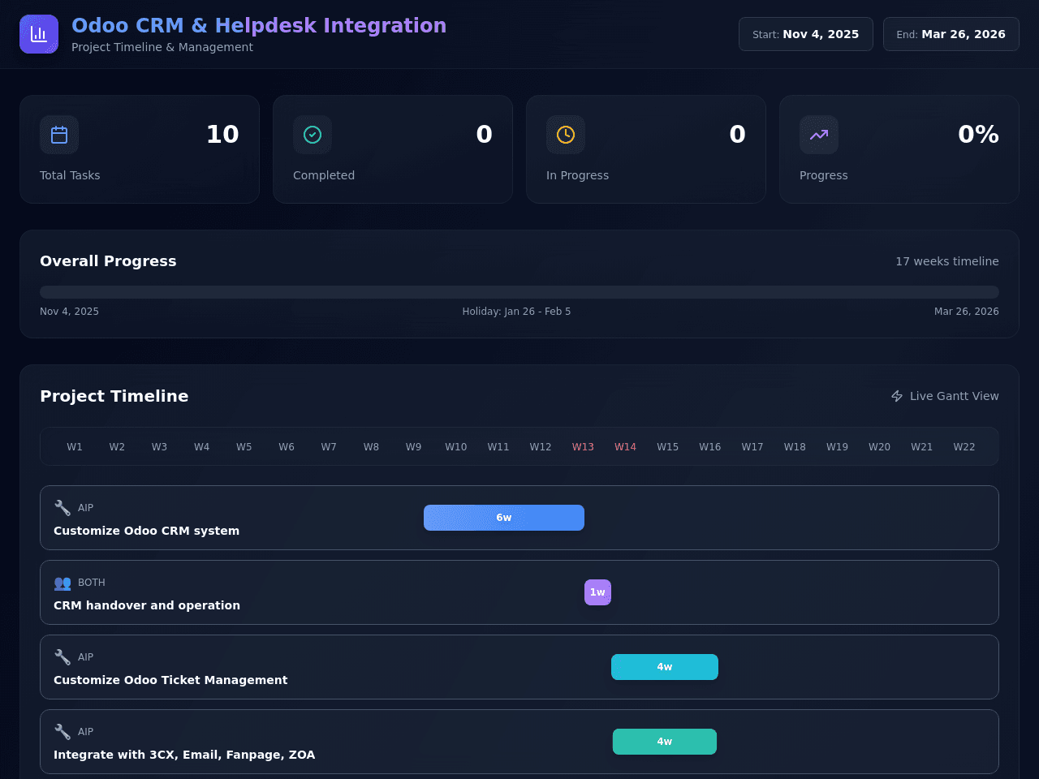Click the Completed checkmark circle icon
Screen dimensions: 1039x779
coord(313,135)
